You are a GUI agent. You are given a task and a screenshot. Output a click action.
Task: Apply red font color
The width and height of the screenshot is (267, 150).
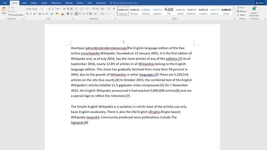tap(63, 14)
